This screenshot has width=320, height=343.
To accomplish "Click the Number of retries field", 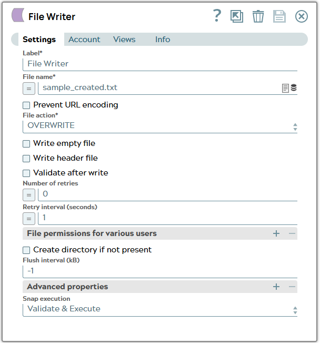I will (x=168, y=194).
